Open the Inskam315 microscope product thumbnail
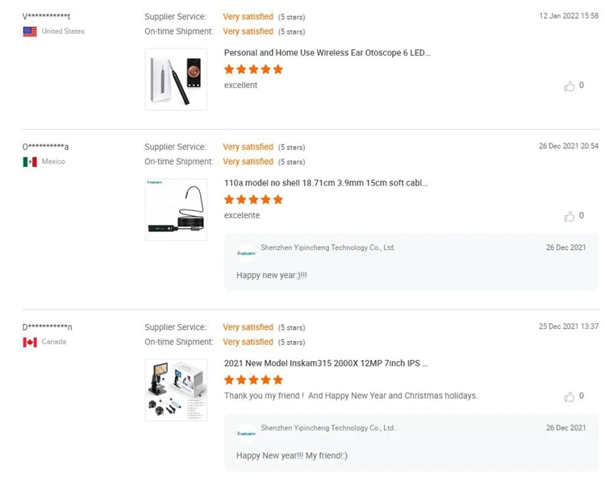The image size is (605, 486). click(x=176, y=390)
